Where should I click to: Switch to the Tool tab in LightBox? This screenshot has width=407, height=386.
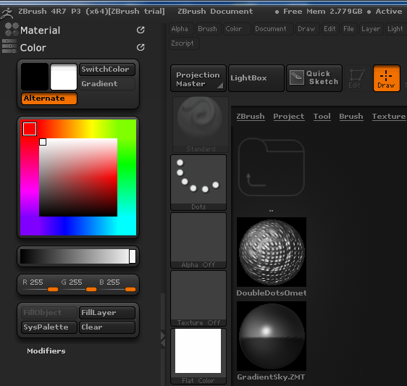pos(322,117)
